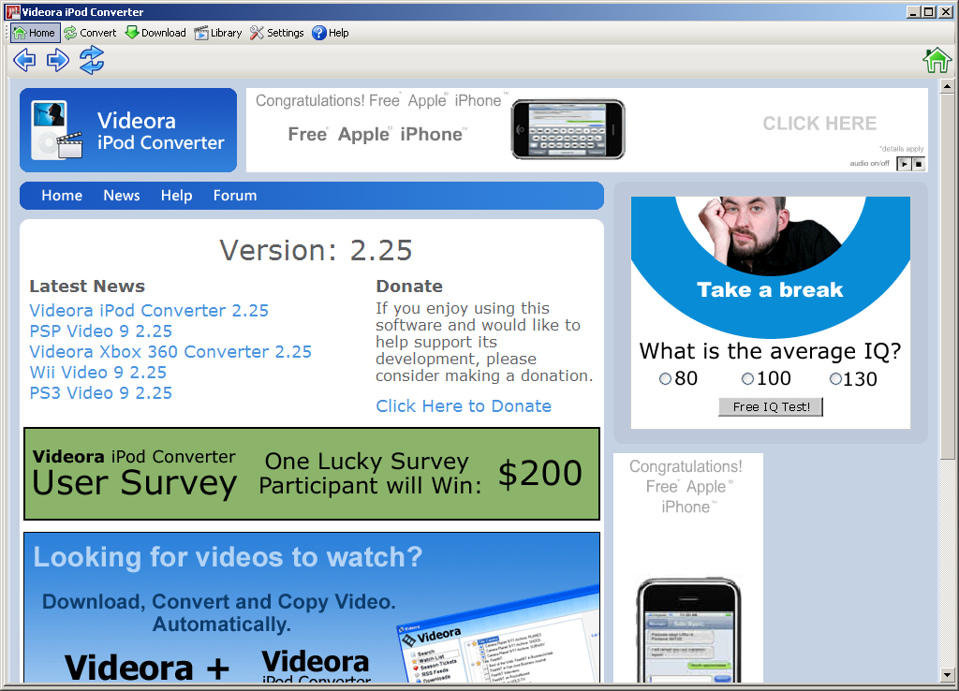
Task: Go forward with the right arrow icon
Action: [x=58, y=60]
